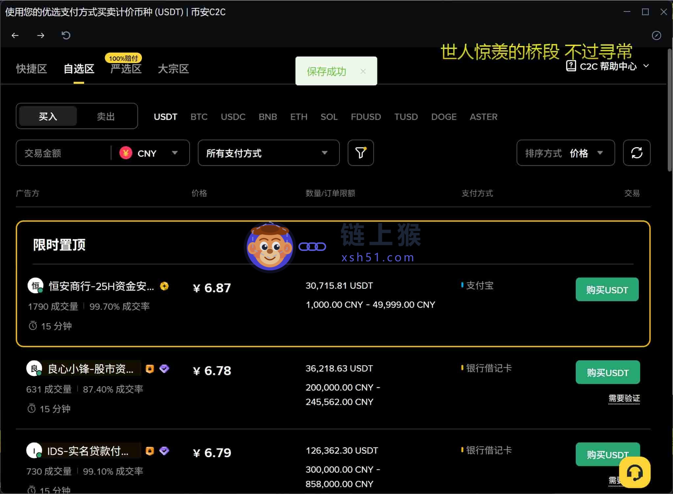This screenshot has width=673, height=494.
Task: Select the BTC coin tab
Action: pyautogui.click(x=199, y=117)
